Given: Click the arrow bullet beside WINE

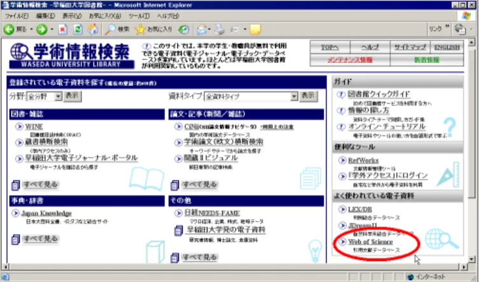Looking at the screenshot, I should pyautogui.click(x=19, y=126).
